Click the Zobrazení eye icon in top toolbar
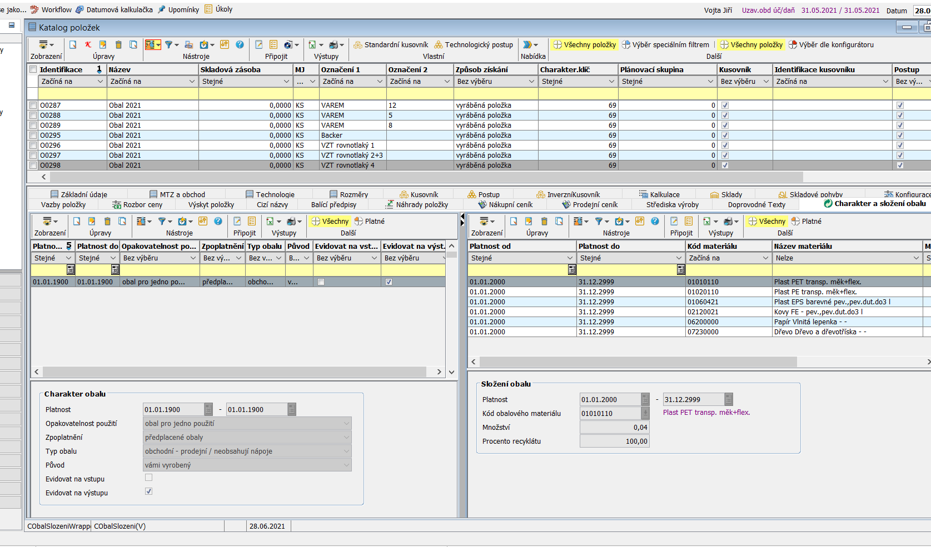This screenshot has height=547, width=931. pyautogui.click(x=43, y=45)
